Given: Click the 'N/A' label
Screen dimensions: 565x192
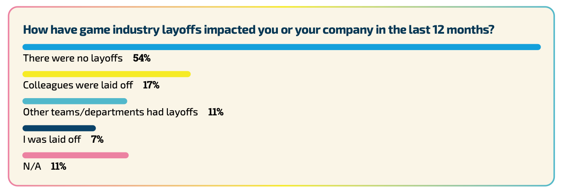Looking at the screenshot, I should coord(32,166).
